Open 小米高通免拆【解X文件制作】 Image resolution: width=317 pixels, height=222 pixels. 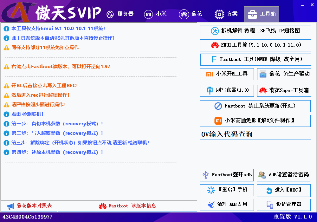point(255,121)
